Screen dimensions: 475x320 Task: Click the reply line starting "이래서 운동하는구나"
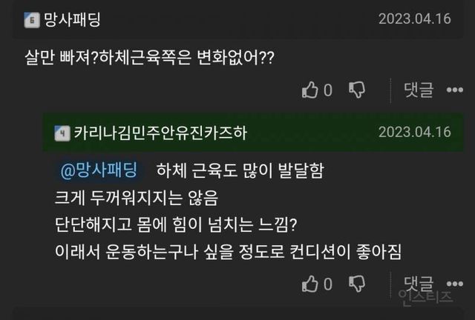228,252
